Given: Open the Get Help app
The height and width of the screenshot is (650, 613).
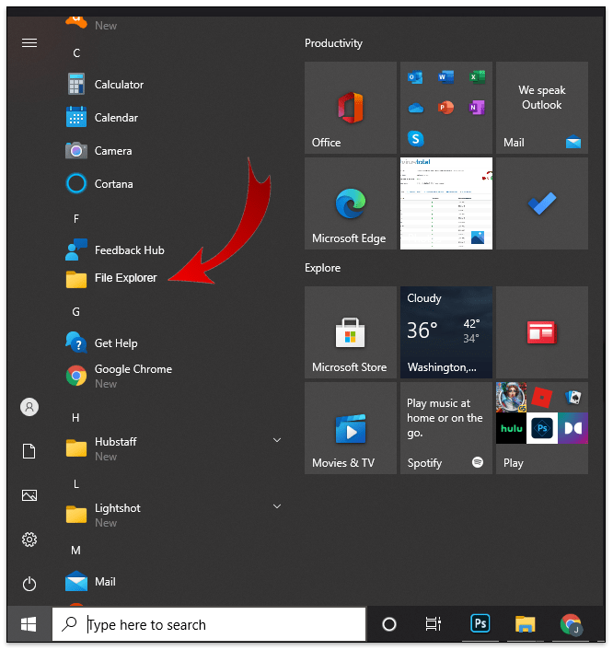Looking at the screenshot, I should (x=174, y=342).
